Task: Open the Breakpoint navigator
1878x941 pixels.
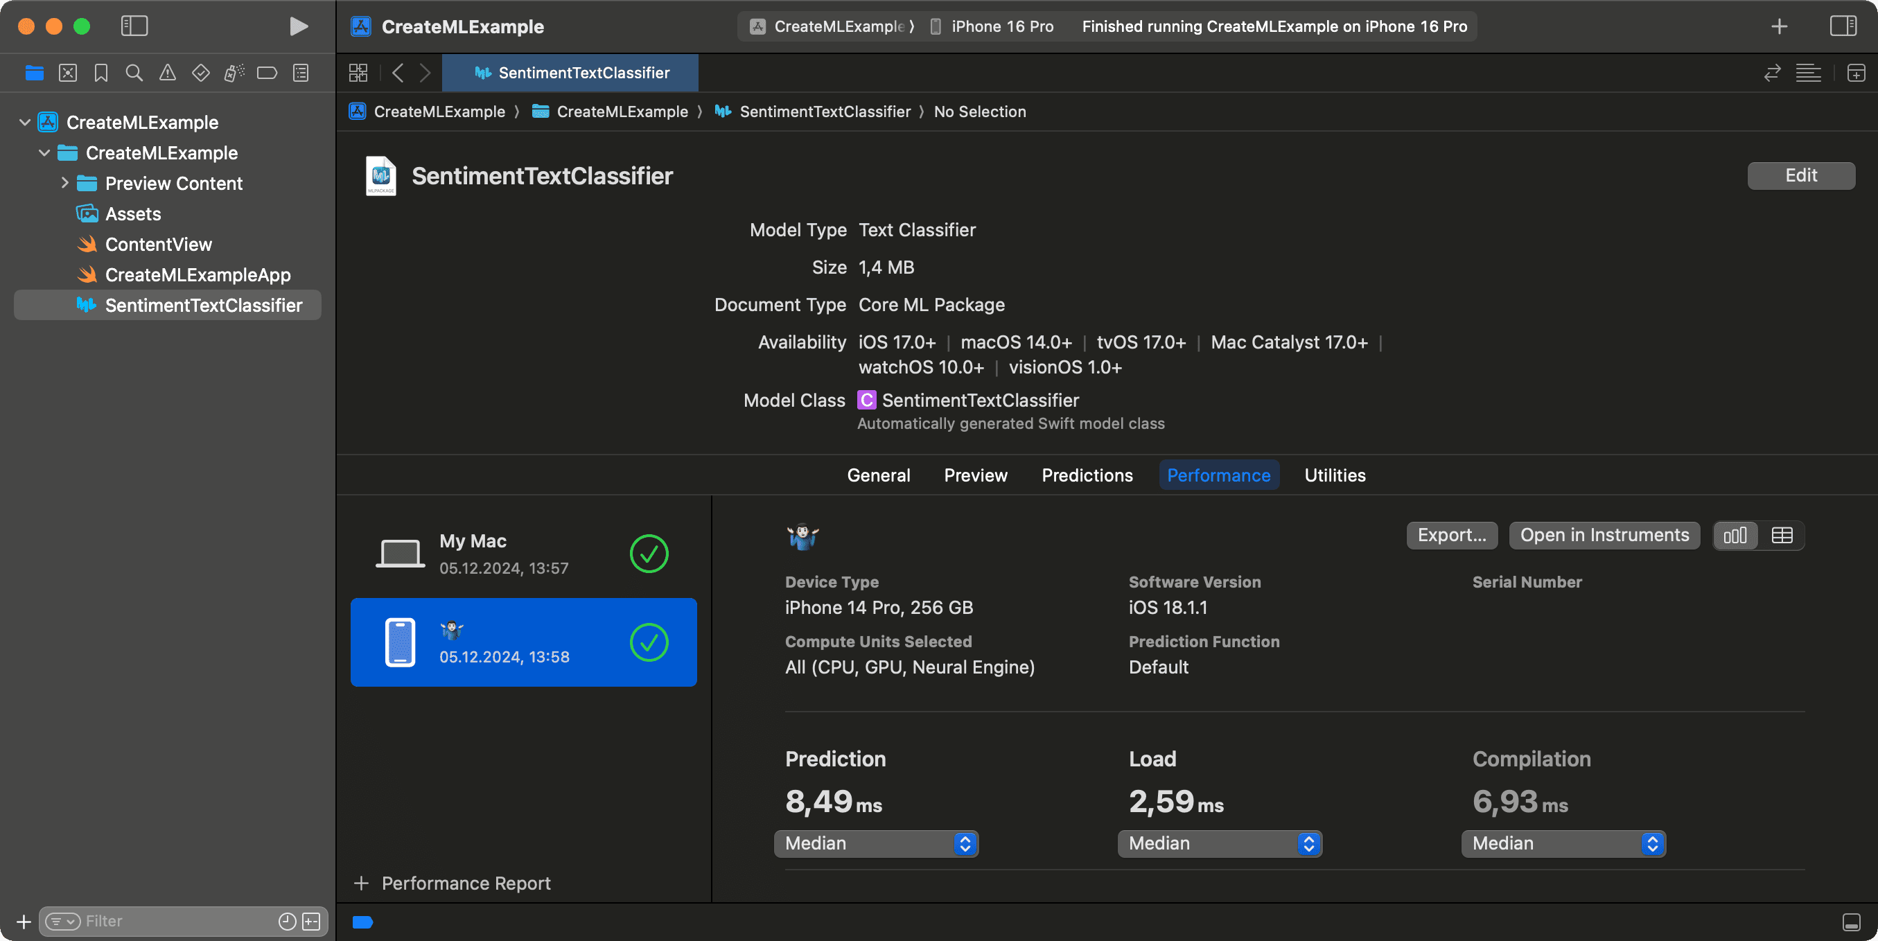Action: coord(267,73)
